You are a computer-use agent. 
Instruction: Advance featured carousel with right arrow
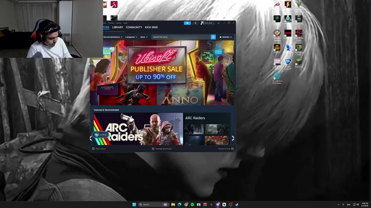(233, 138)
